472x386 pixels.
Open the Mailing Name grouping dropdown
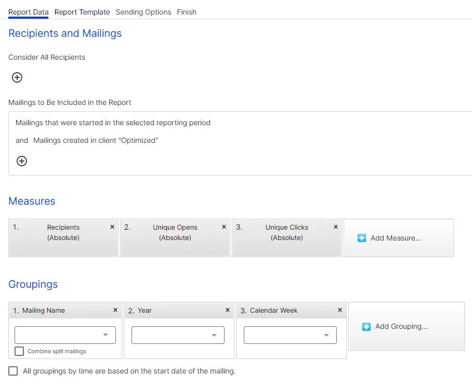[x=65, y=335]
